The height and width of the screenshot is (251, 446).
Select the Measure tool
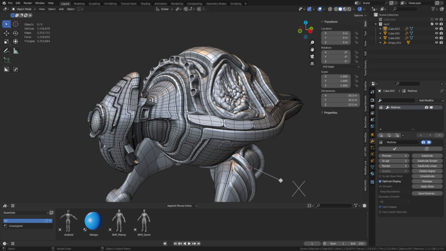[x=16, y=51]
